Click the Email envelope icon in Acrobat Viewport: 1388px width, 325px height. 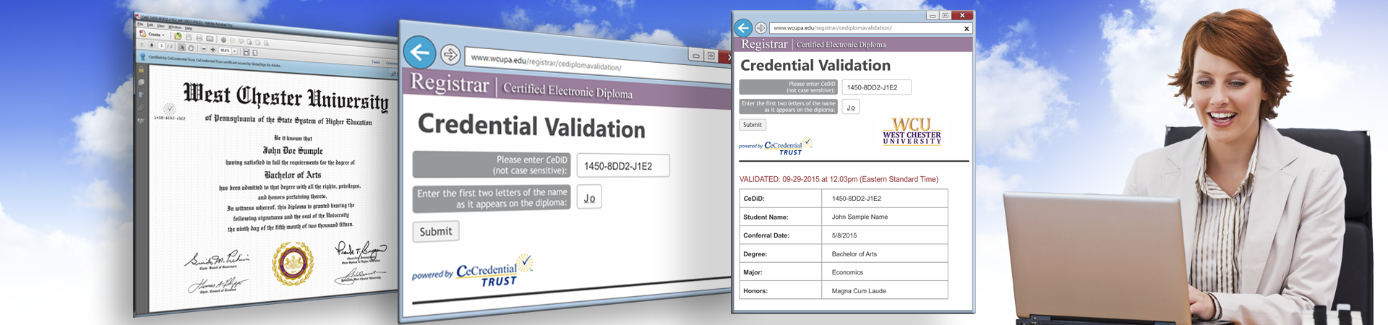(x=210, y=39)
